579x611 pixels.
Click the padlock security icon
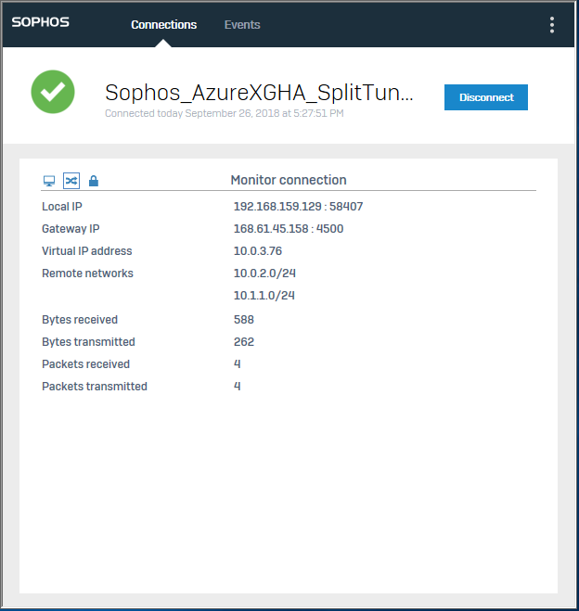point(93,181)
